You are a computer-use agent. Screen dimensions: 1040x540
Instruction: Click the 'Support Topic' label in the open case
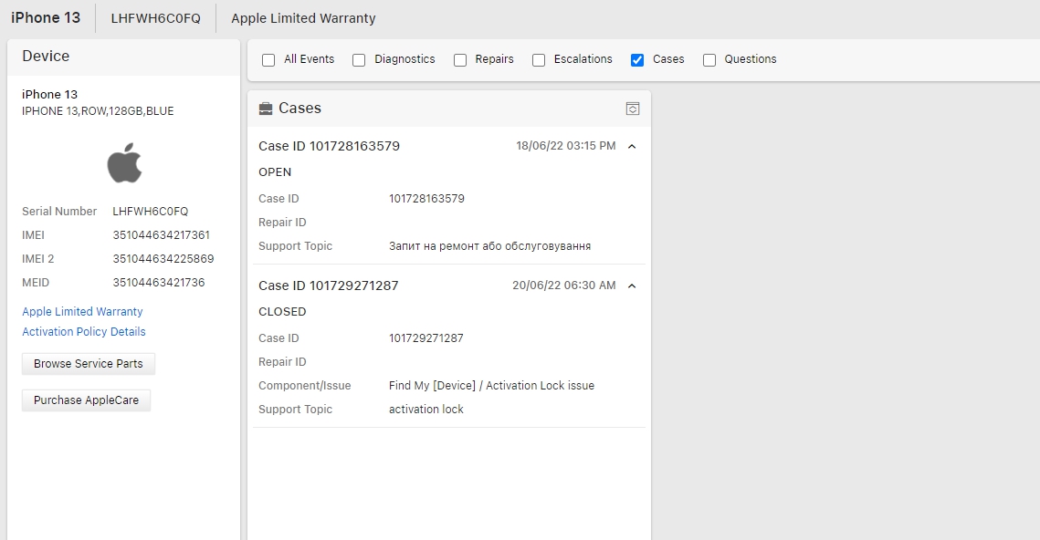coord(295,245)
